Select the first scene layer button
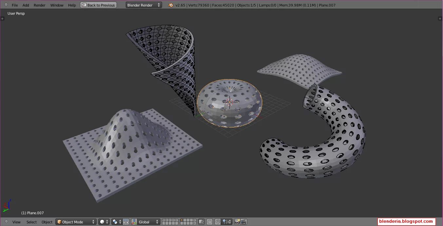443x226 pixels. tap(164, 220)
